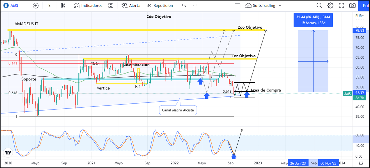Open the candlestick chart type icon
Image resolution: width=370 pixels, height=168 pixels.
coord(63,5)
